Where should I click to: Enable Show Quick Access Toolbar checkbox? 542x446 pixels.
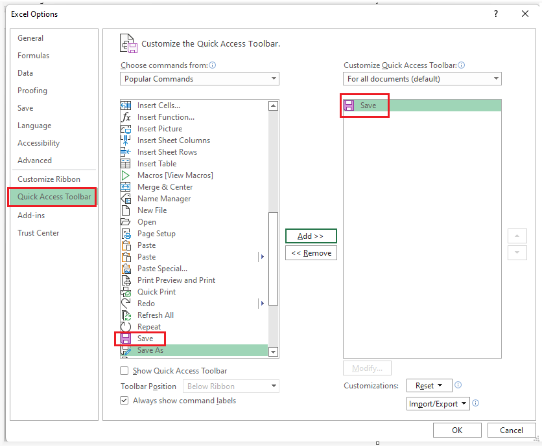tap(124, 371)
